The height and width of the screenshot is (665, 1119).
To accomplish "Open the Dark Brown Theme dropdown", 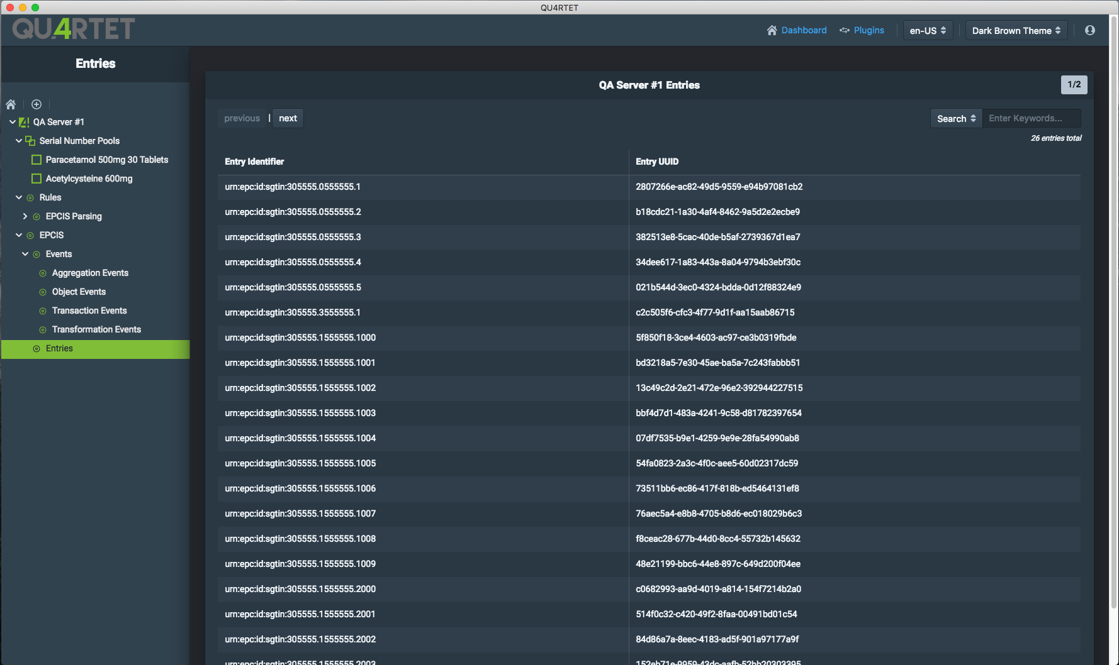I will tap(1016, 30).
